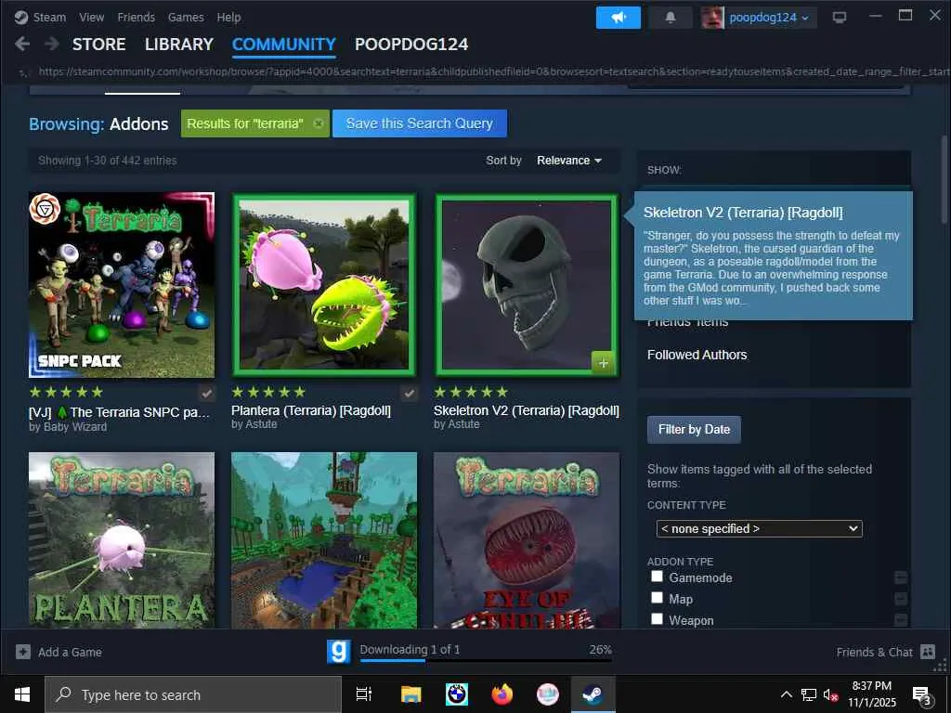
Task: Click the Add a Game label
Action: (70, 652)
